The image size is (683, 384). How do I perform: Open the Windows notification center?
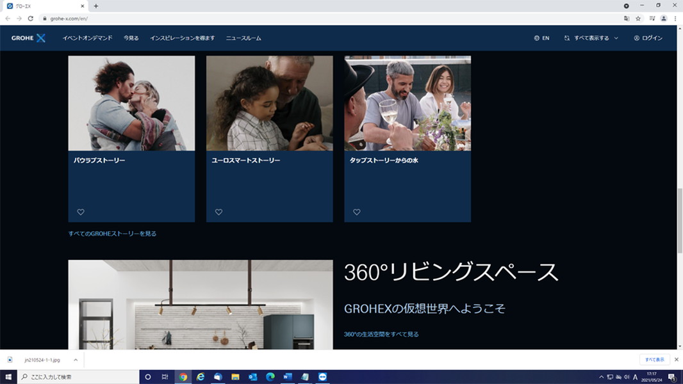pyautogui.click(x=673, y=377)
